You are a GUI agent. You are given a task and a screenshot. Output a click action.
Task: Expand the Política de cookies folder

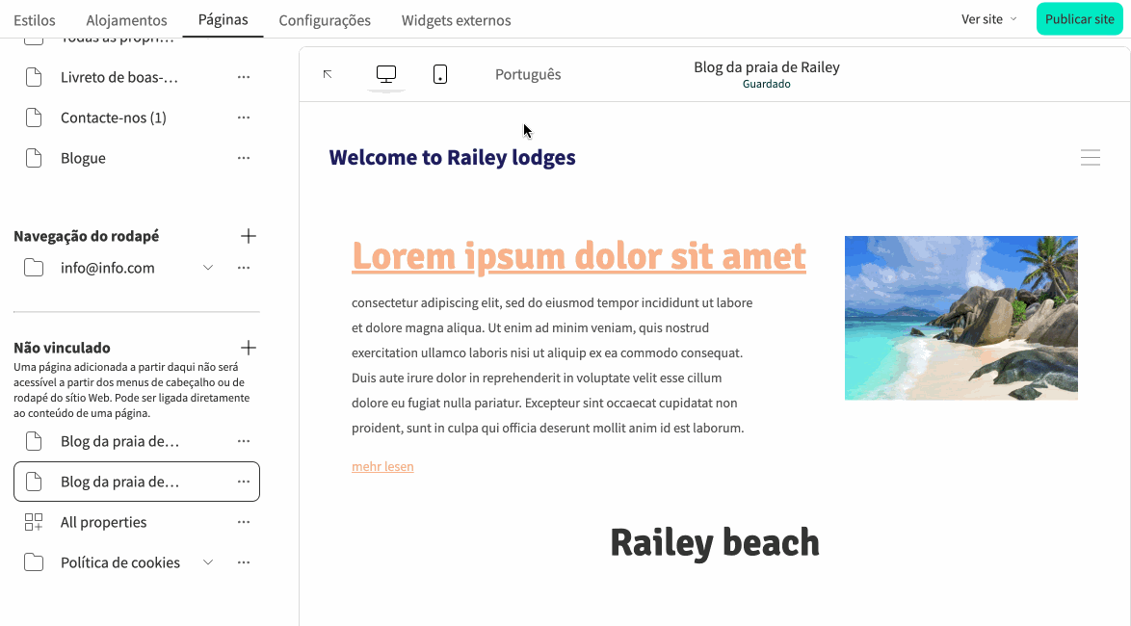[208, 562]
